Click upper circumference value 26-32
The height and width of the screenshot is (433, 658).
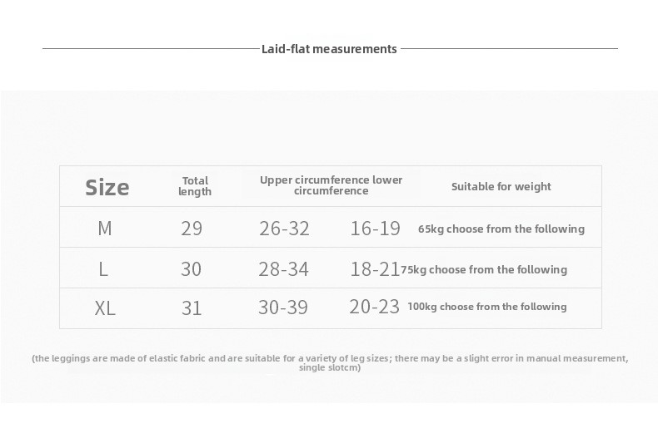pyautogui.click(x=284, y=229)
